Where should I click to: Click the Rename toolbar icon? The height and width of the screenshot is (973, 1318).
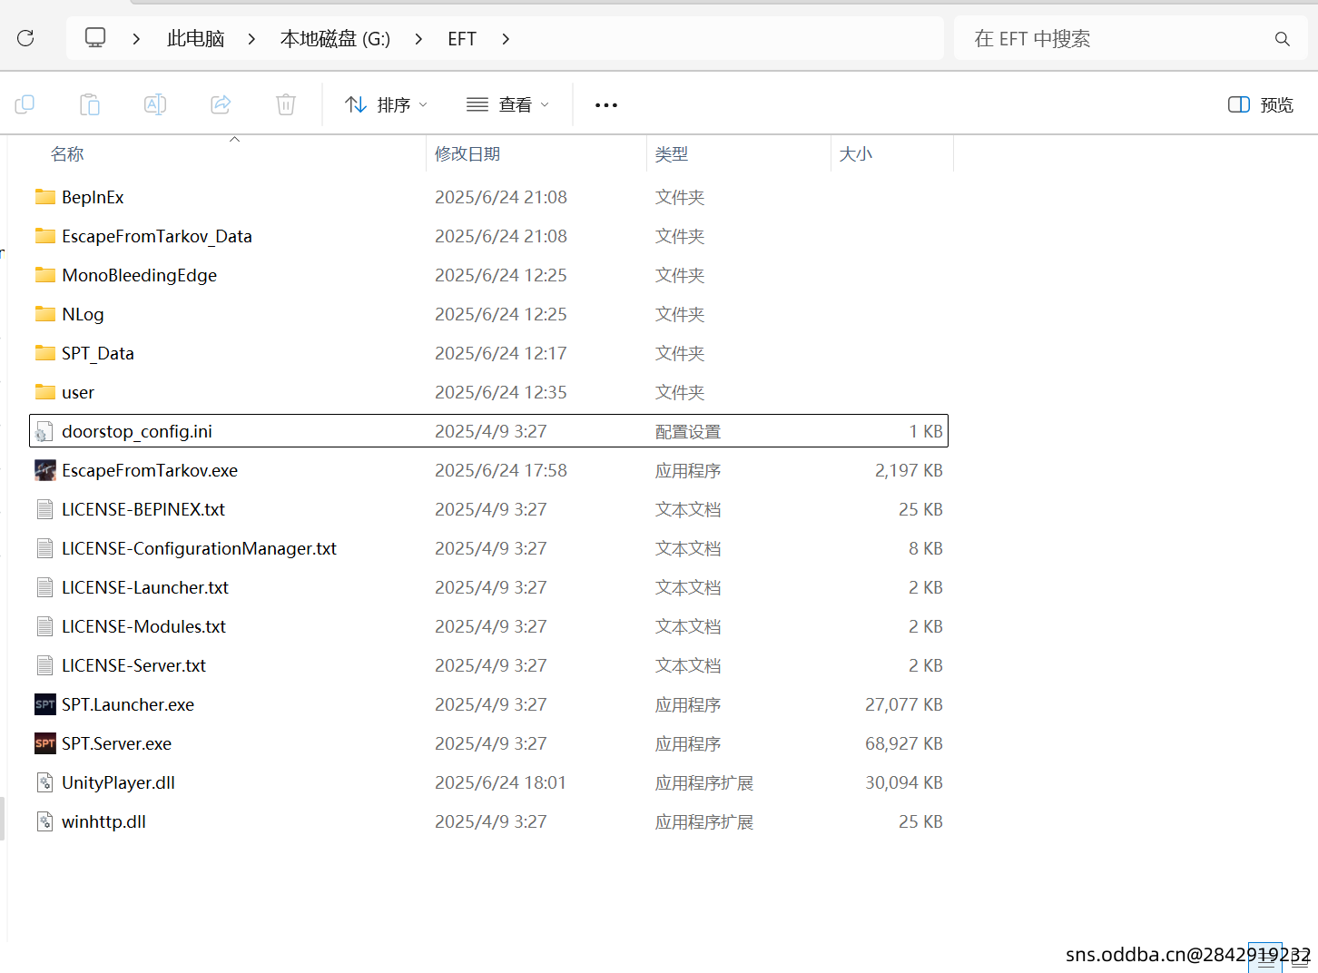tap(155, 104)
